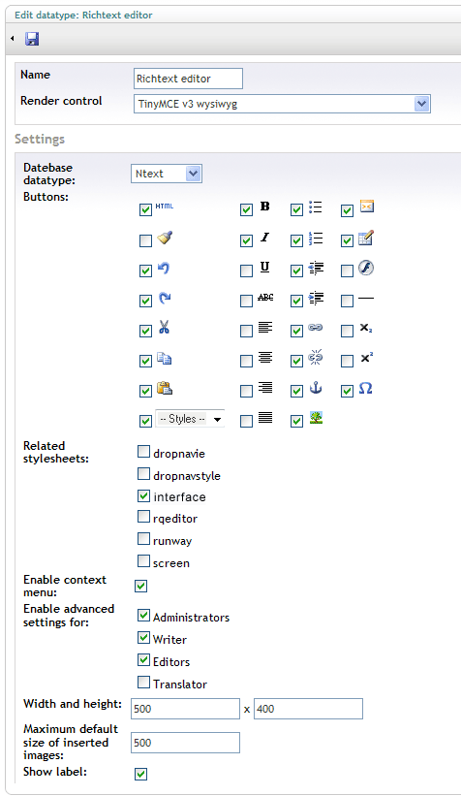Click the paintbrush cleanup icon
Image resolution: width=461 pixels, height=796 pixels.
pos(165,238)
